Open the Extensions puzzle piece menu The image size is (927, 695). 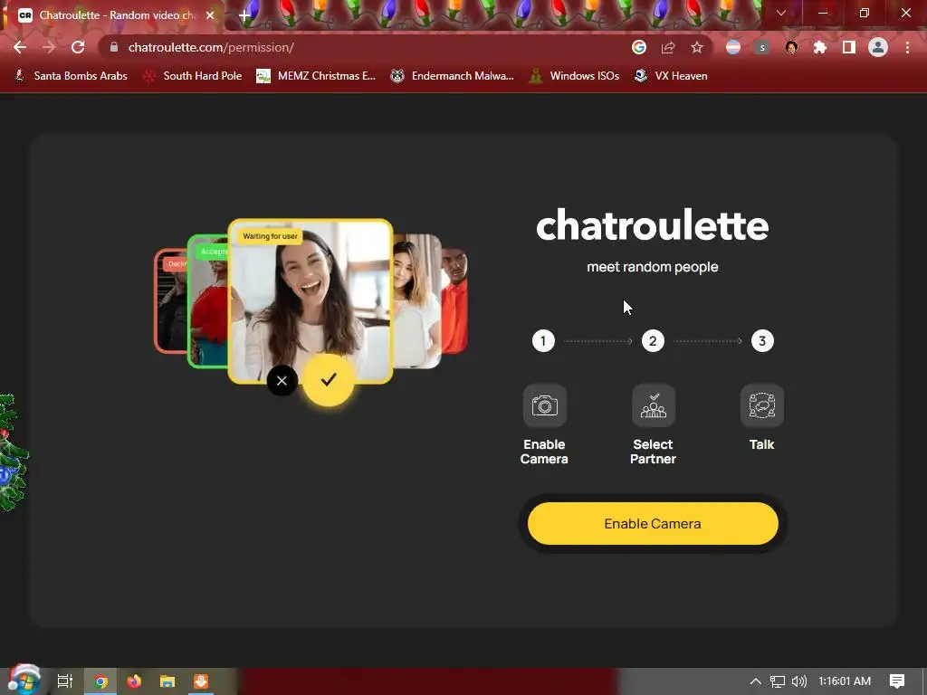[x=820, y=47]
